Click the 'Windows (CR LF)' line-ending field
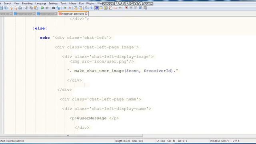The height and width of the screenshot is (144, 256). 219,141
